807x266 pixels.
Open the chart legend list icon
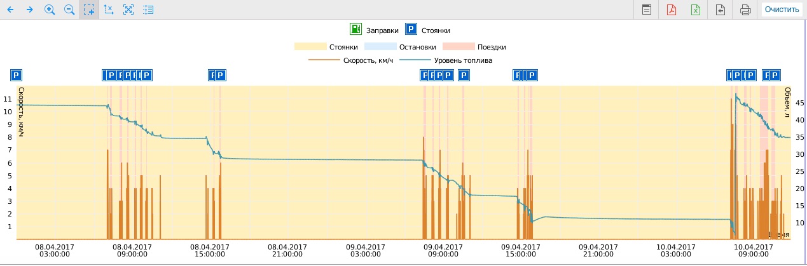tap(148, 10)
